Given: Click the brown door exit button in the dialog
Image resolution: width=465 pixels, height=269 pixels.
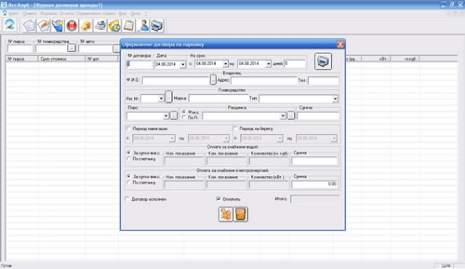Looking at the screenshot, I should coord(240,214).
